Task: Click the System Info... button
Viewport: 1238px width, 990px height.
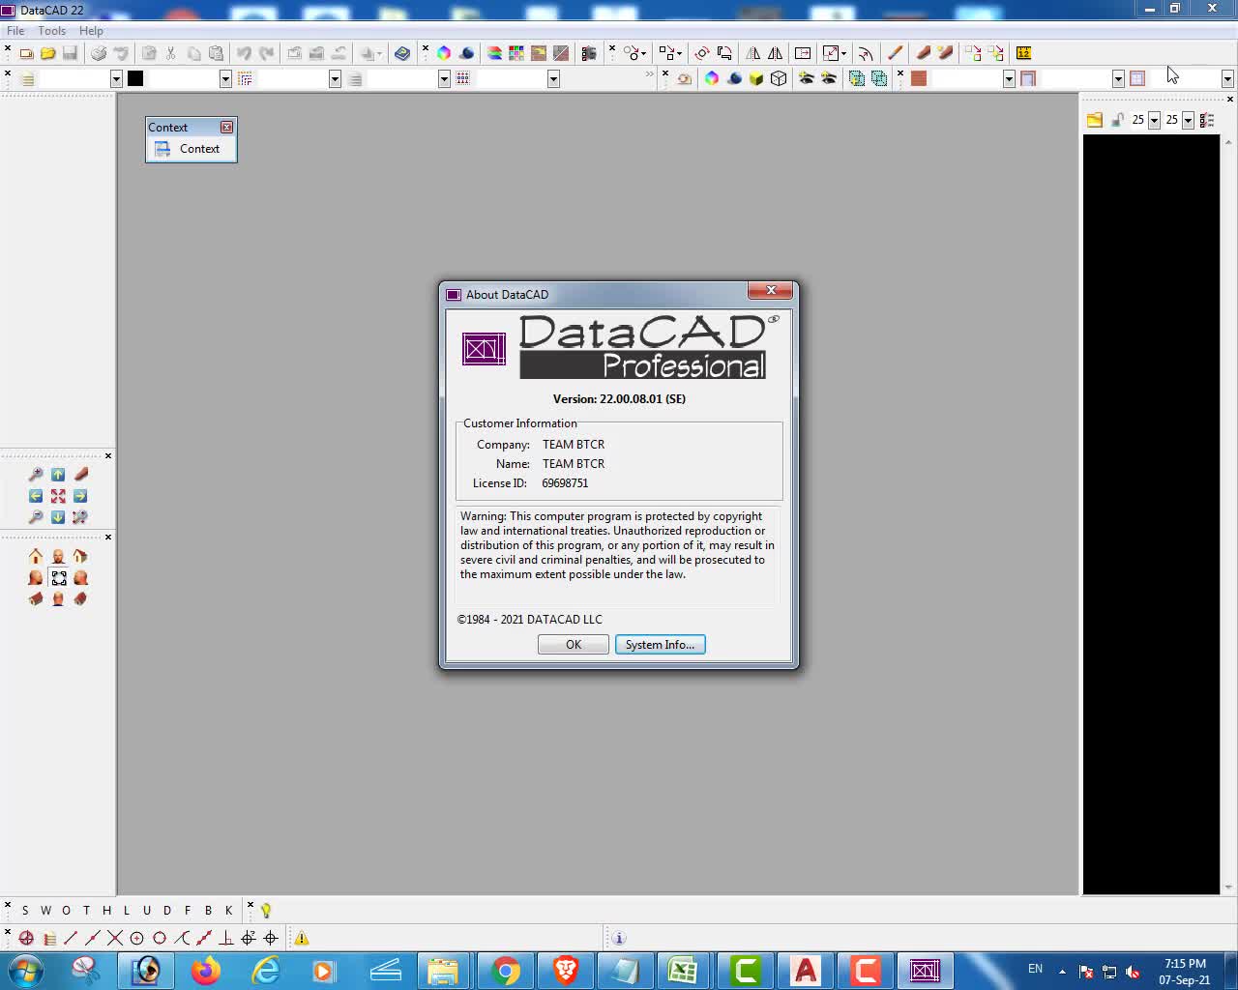Action: [x=661, y=645]
